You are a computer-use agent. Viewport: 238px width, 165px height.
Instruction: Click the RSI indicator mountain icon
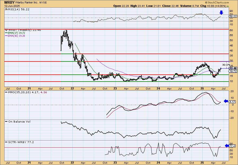[6, 9]
